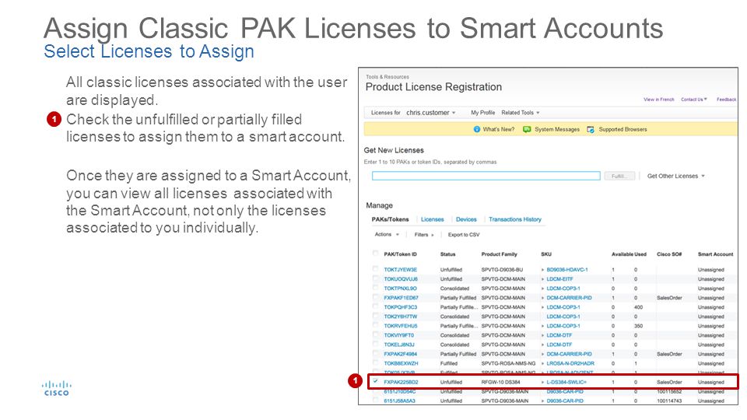Image resolution: width=747 pixels, height=420 pixels.
Task: Sort by Product Family column header
Action: pos(499,254)
